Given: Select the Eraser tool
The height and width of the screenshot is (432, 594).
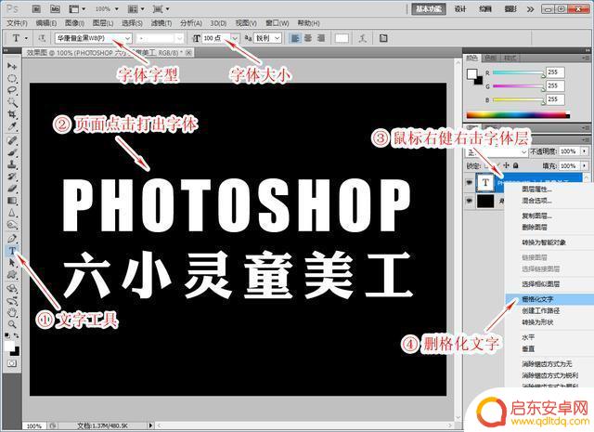Looking at the screenshot, I should pyautogui.click(x=12, y=189).
